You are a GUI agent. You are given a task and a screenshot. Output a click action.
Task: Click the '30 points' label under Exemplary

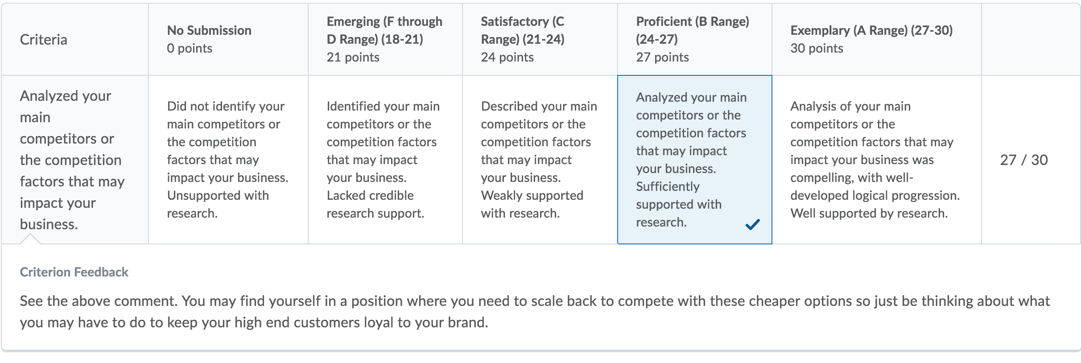pos(817,48)
